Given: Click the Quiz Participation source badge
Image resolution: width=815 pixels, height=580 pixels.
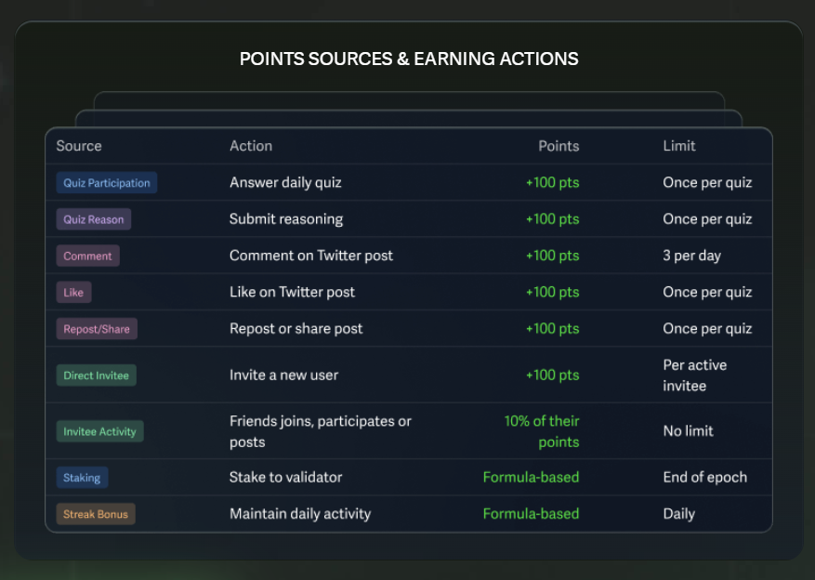Looking at the screenshot, I should pyautogui.click(x=107, y=183).
